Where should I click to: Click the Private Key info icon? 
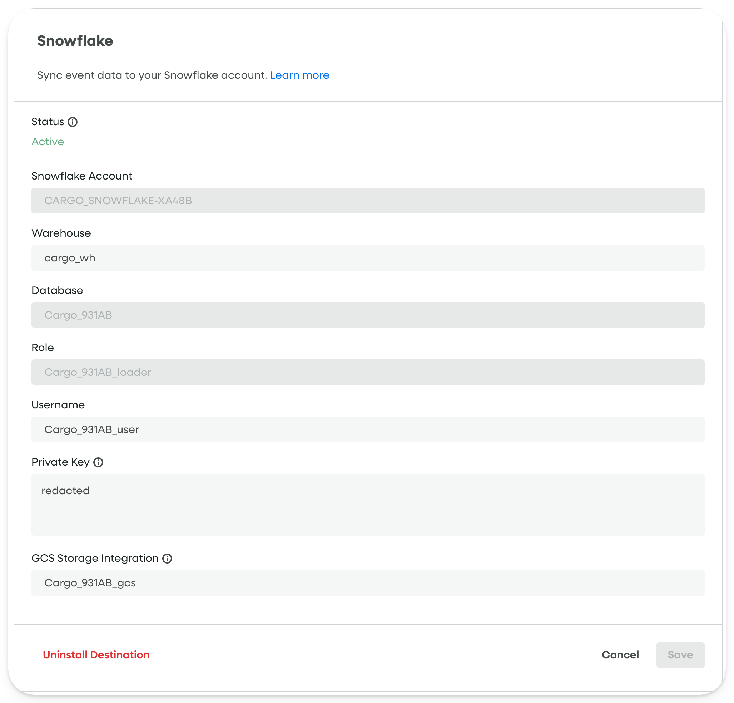coord(98,462)
